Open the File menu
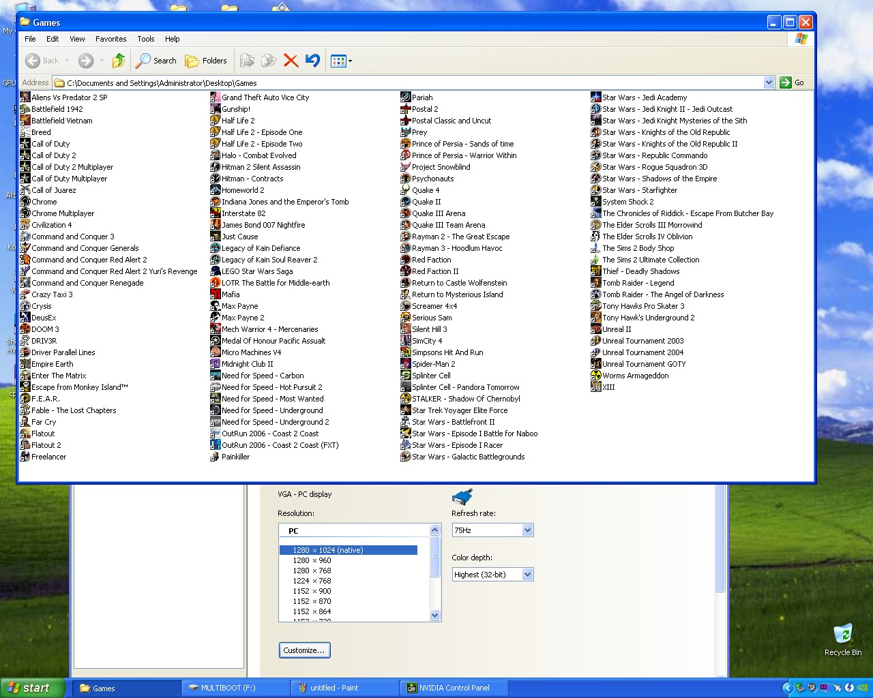Screen dimensions: 873x698 pyautogui.click(x=30, y=39)
